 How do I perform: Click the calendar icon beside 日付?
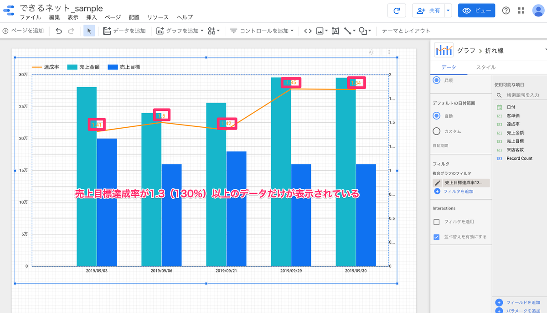(x=499, y=107)
